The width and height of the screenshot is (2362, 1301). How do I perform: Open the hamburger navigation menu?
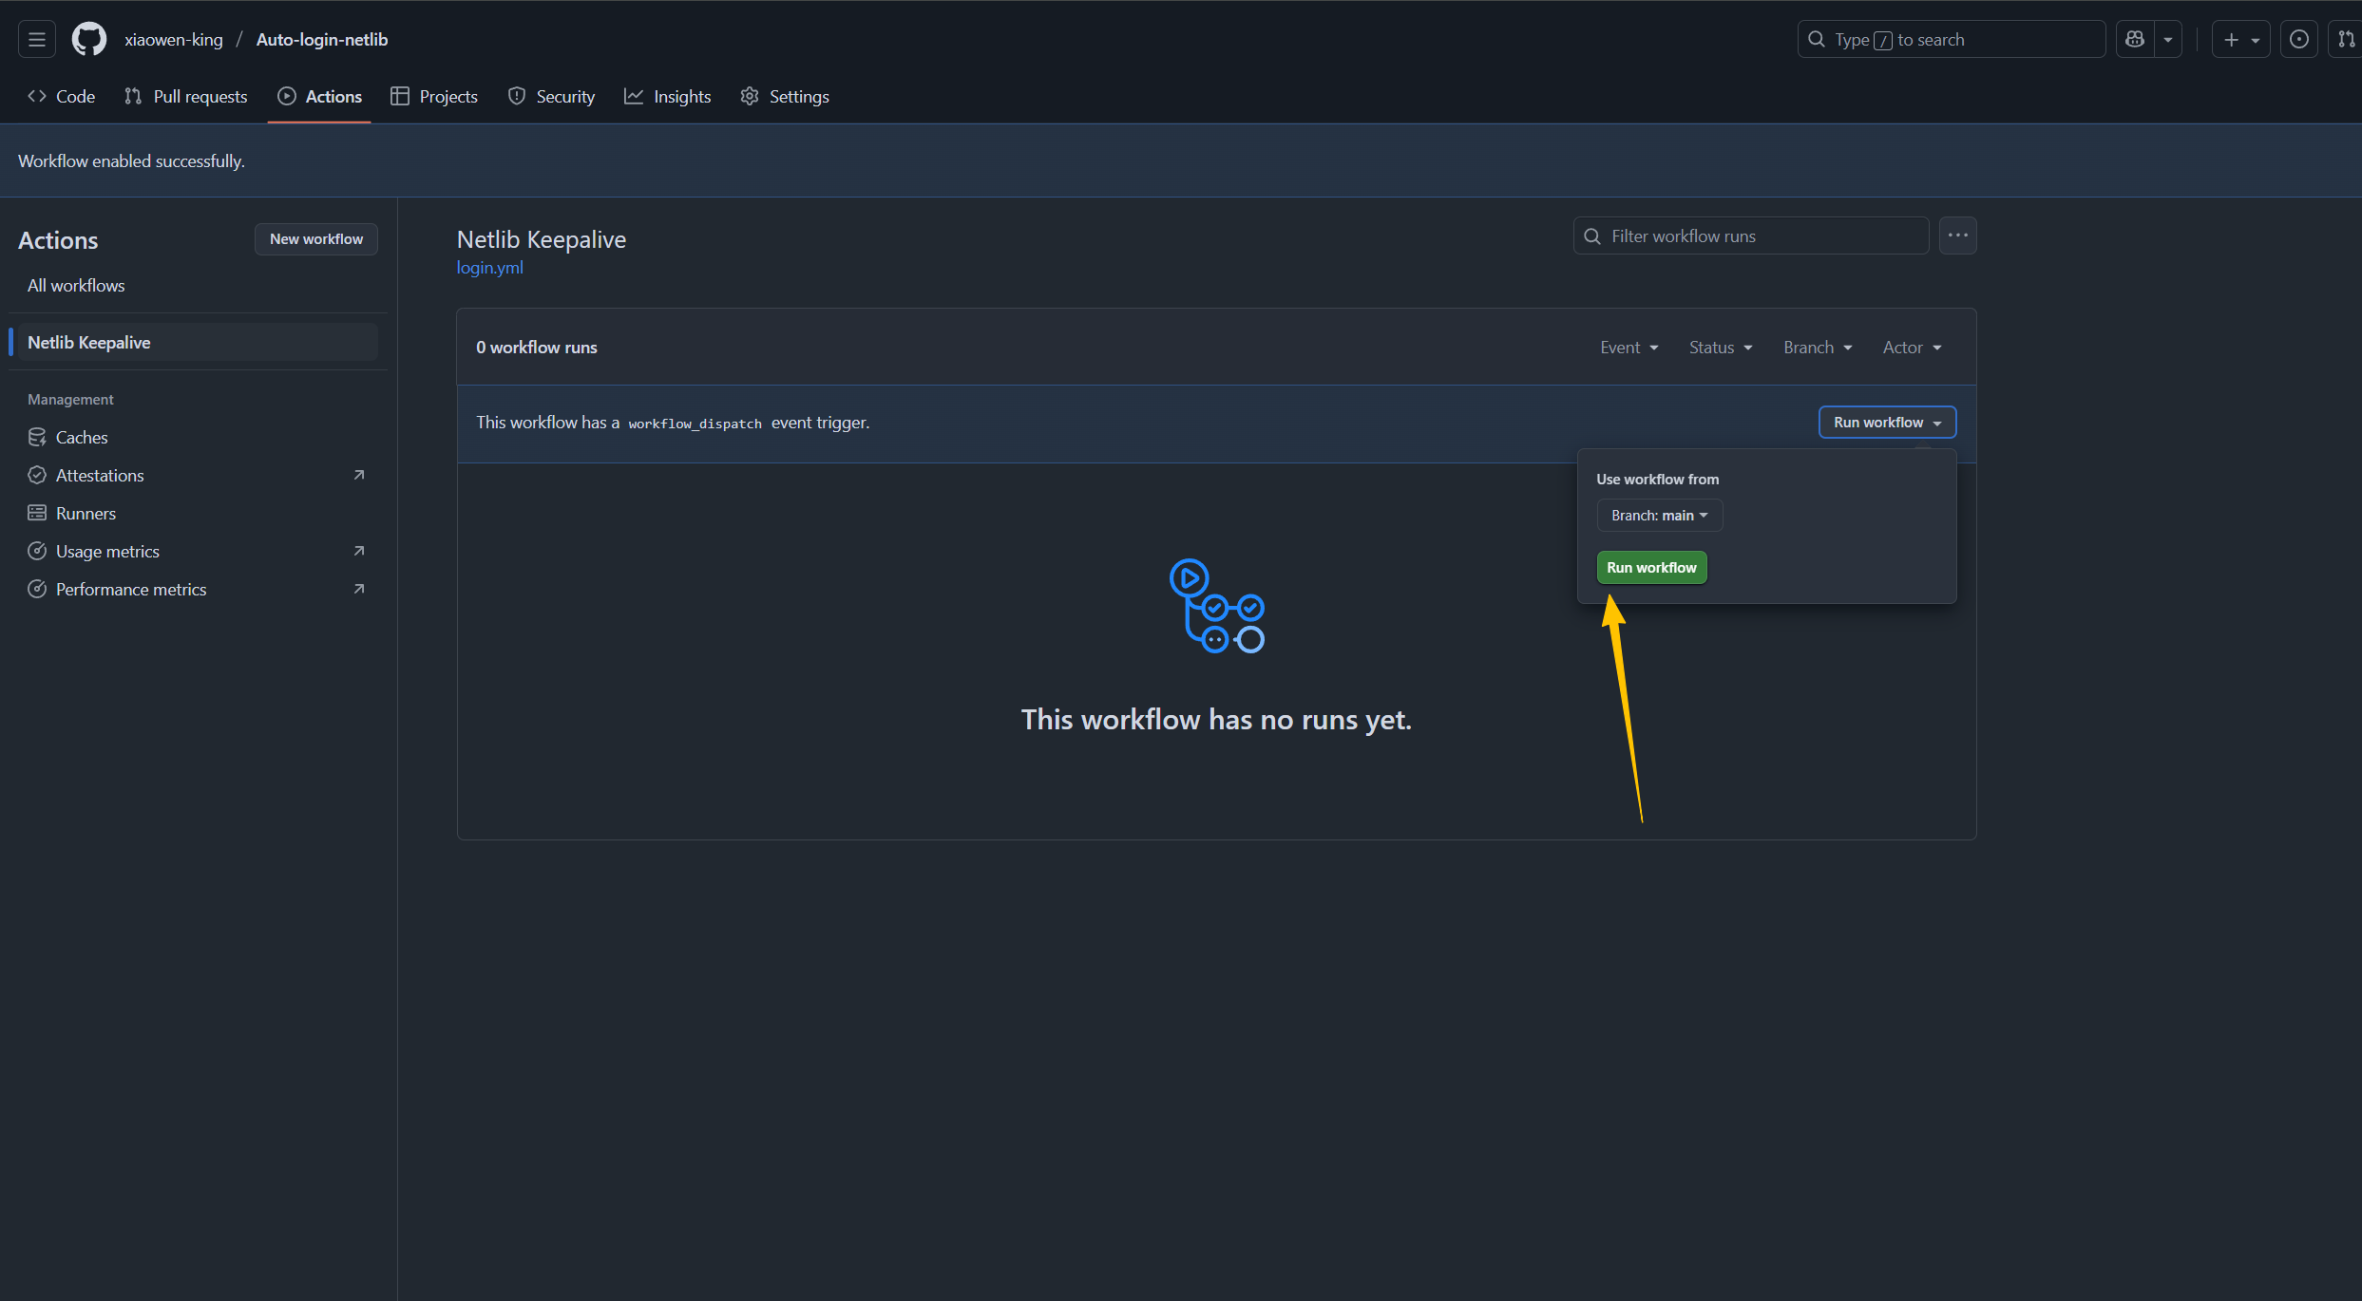coord(36,39)
